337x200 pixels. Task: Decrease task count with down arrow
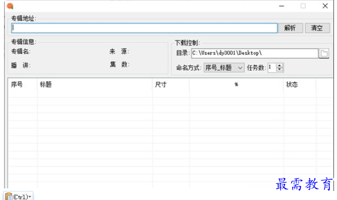(279, 70)
